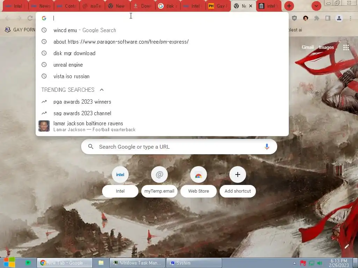The height and width of the screenshot is (268, 358).
Task: Pick the "unreal engine" suggestion
Action: [x=162, y=65]
